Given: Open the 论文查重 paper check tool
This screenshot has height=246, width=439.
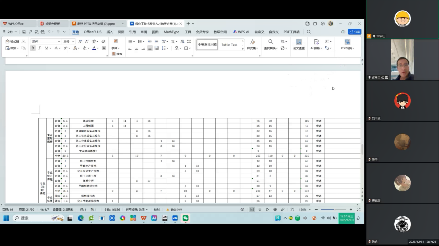Looking at the screenshot, I should [x=299, y=44].
